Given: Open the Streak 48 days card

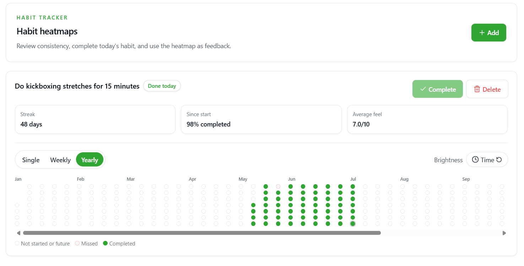Looking at the screenshot, I should (95, 119).
